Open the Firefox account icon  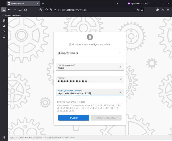[157, 10]
